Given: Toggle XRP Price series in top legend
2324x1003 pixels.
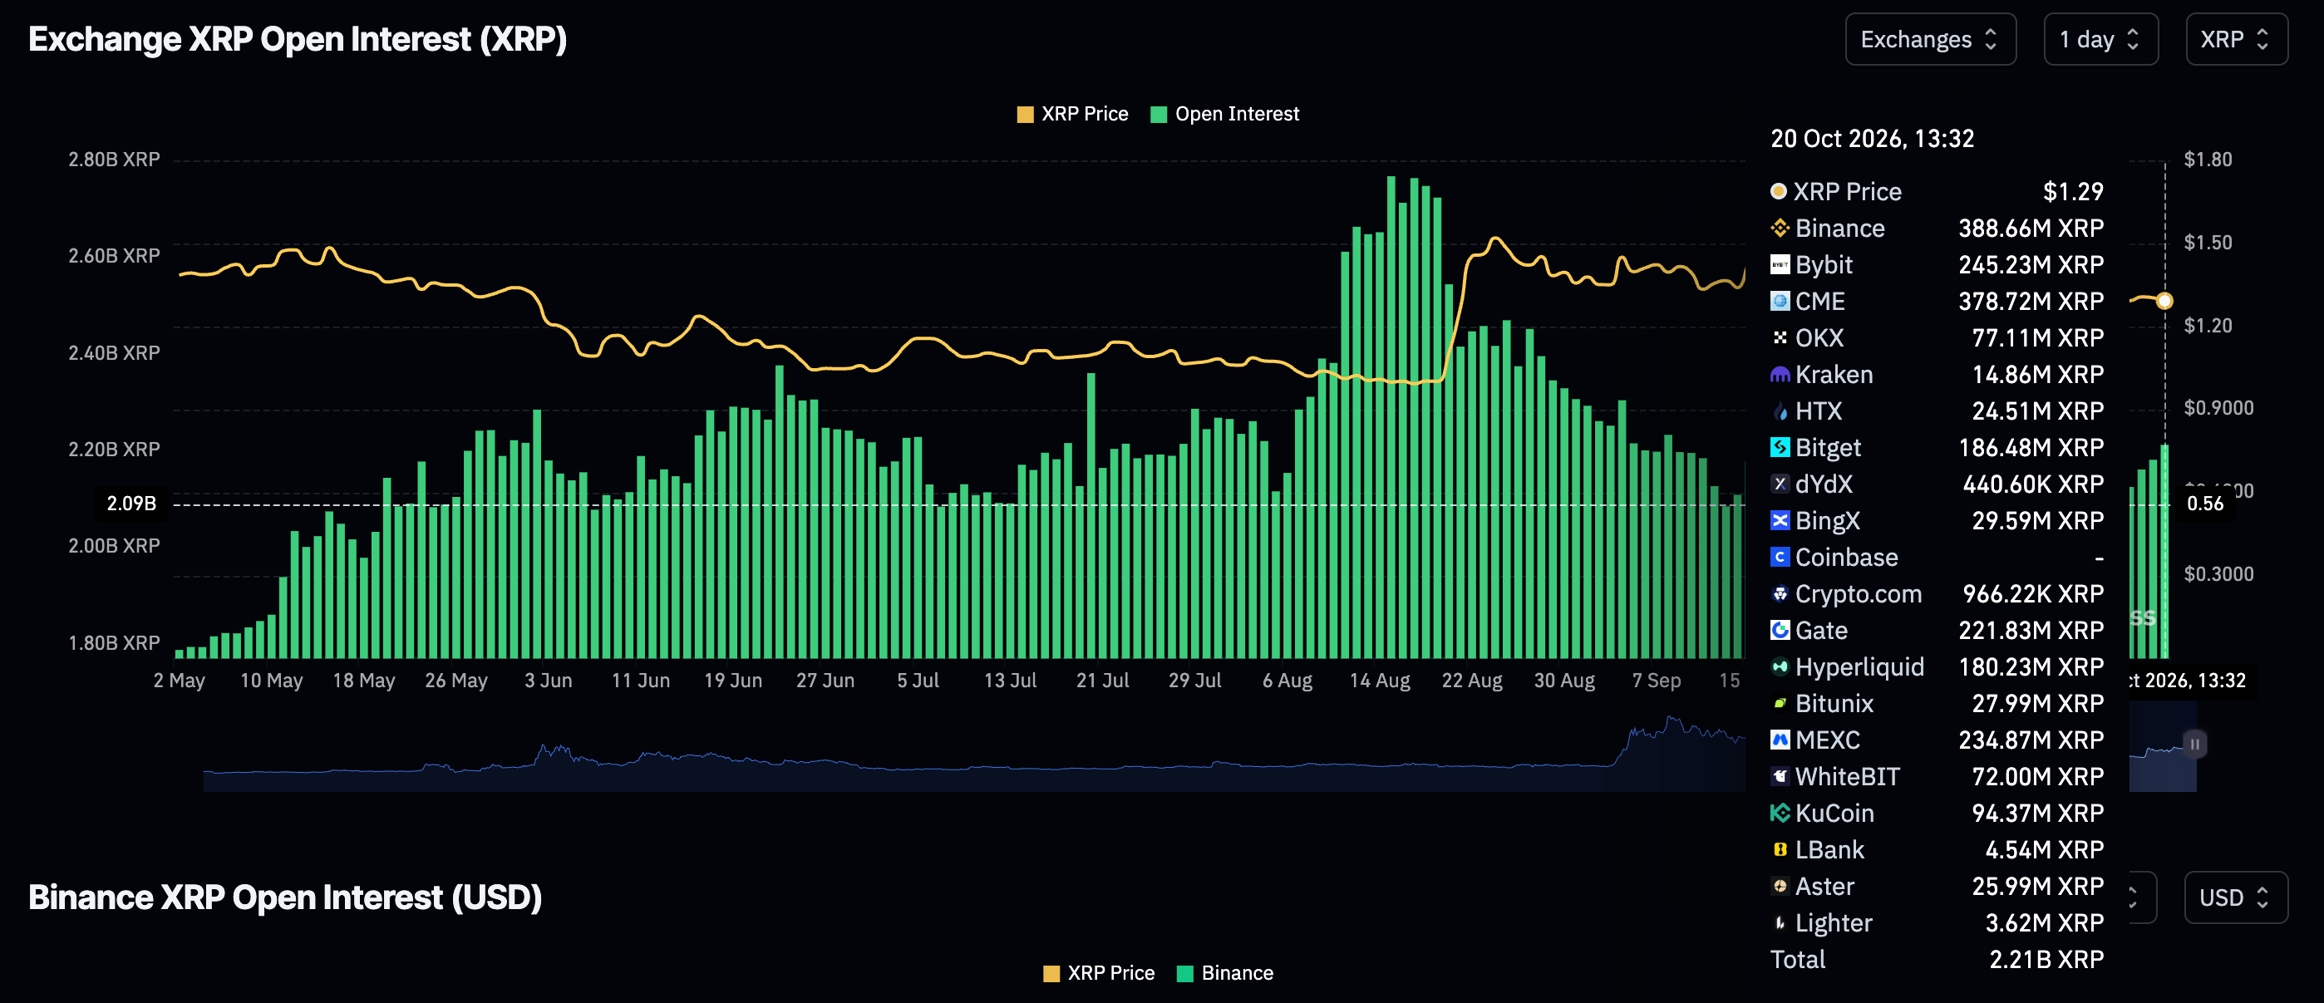Looking at the screenshot, I should (x=1071, y=115).
